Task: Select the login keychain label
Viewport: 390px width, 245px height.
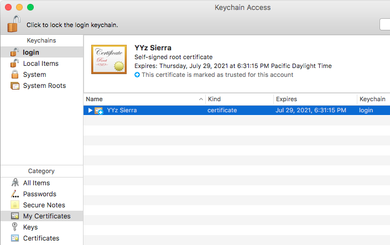Action: (31, 52)
